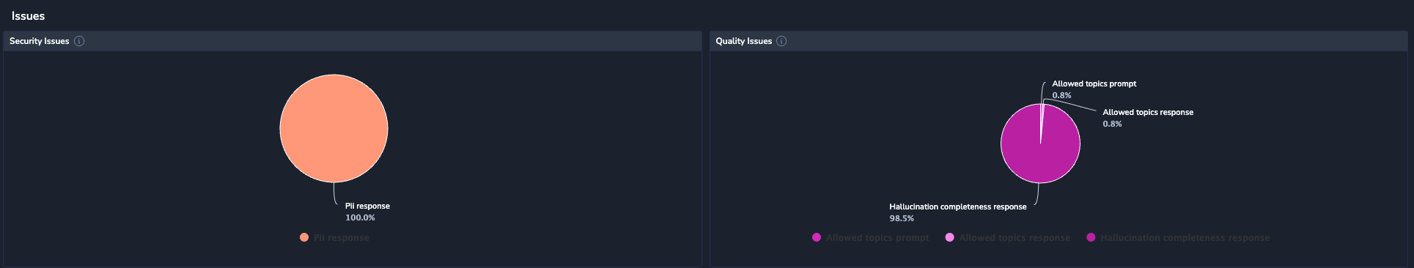Select the orange Pii response pie slice

click(334, 128)
